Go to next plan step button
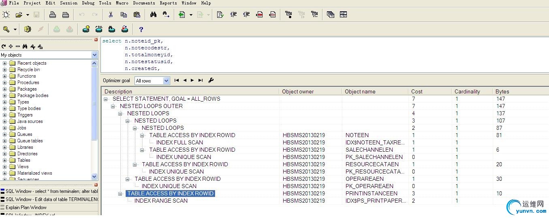The width and height of the screenshot is (549, 218). tap(192, 80)
